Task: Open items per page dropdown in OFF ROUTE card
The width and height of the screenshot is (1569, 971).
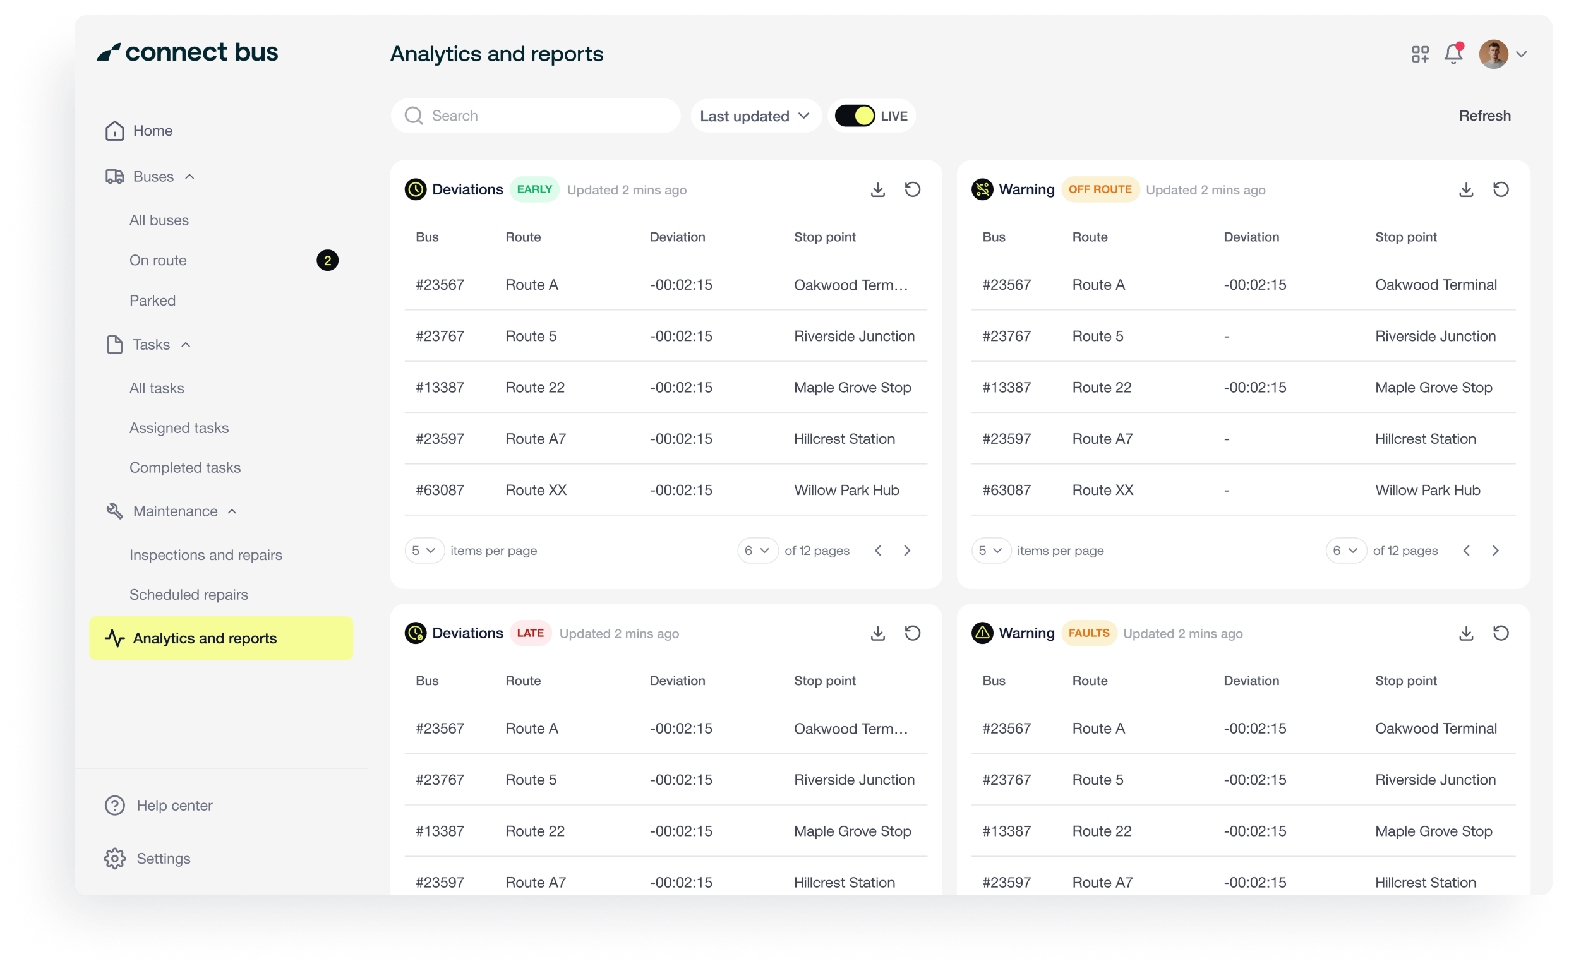Action: pyautogui.click(x=990, y=551)
